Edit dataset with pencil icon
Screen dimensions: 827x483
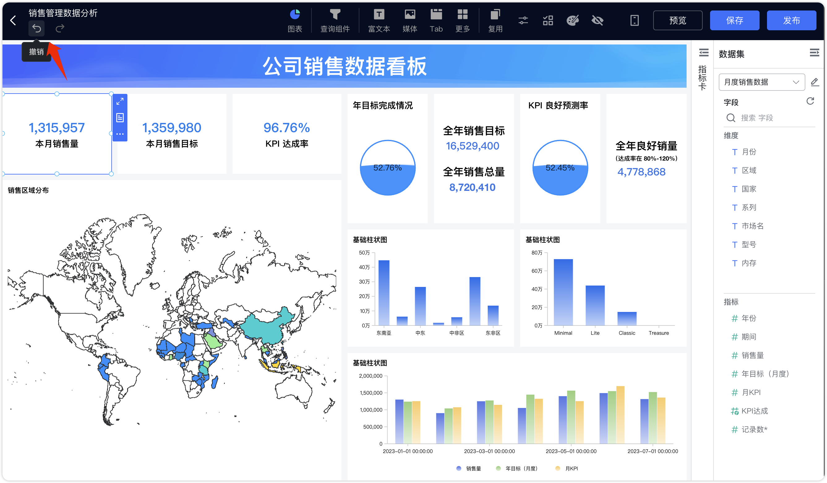(815, 82)
